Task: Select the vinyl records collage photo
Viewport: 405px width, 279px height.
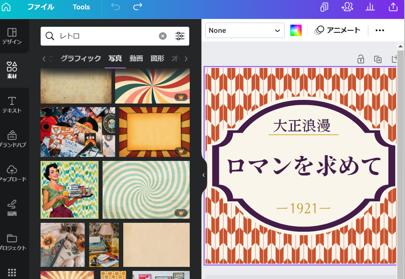Action: 78,132
